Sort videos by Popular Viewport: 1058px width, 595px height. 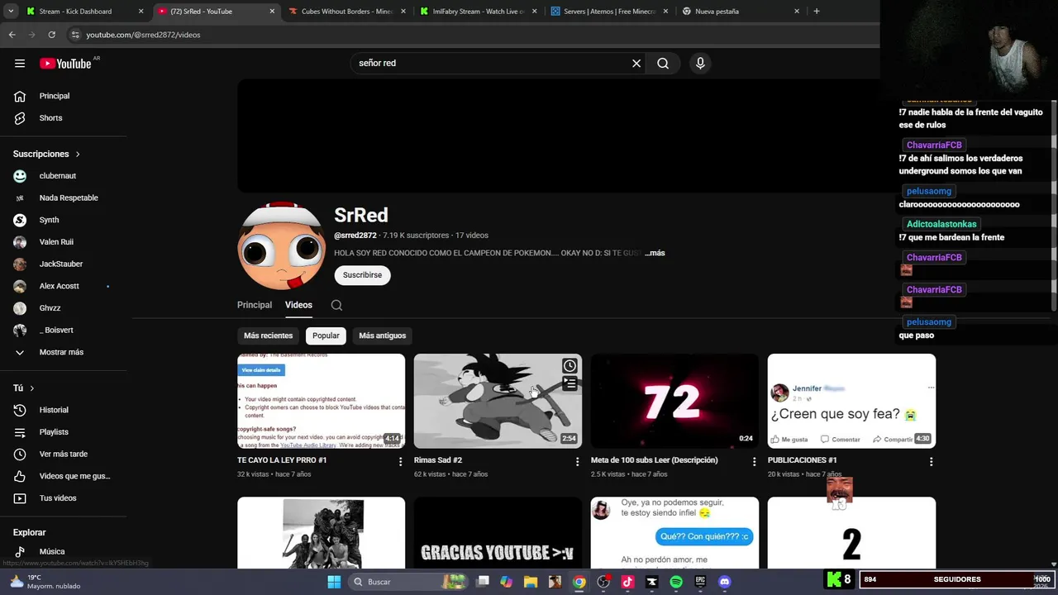(x=326, y=336)
